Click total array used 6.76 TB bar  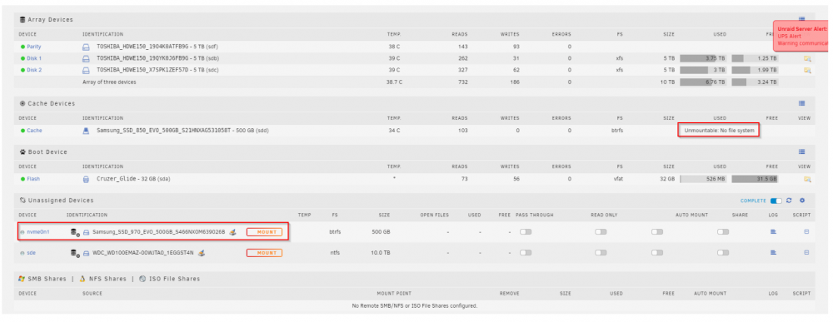click(x=703, y=82)
